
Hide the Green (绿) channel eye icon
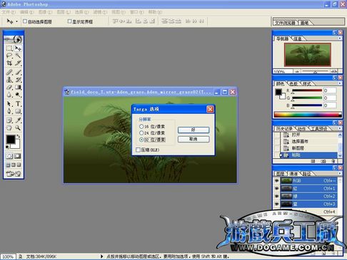pos(276,196)
